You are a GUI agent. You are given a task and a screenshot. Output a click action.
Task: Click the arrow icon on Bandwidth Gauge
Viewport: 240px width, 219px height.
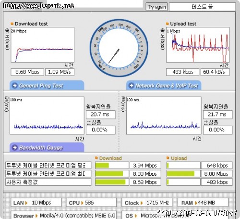(15, 147)
